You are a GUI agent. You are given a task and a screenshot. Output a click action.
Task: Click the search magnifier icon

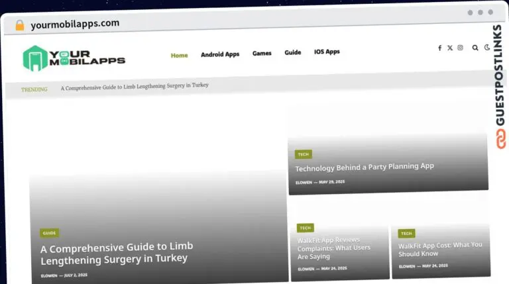tap(475, 48)
